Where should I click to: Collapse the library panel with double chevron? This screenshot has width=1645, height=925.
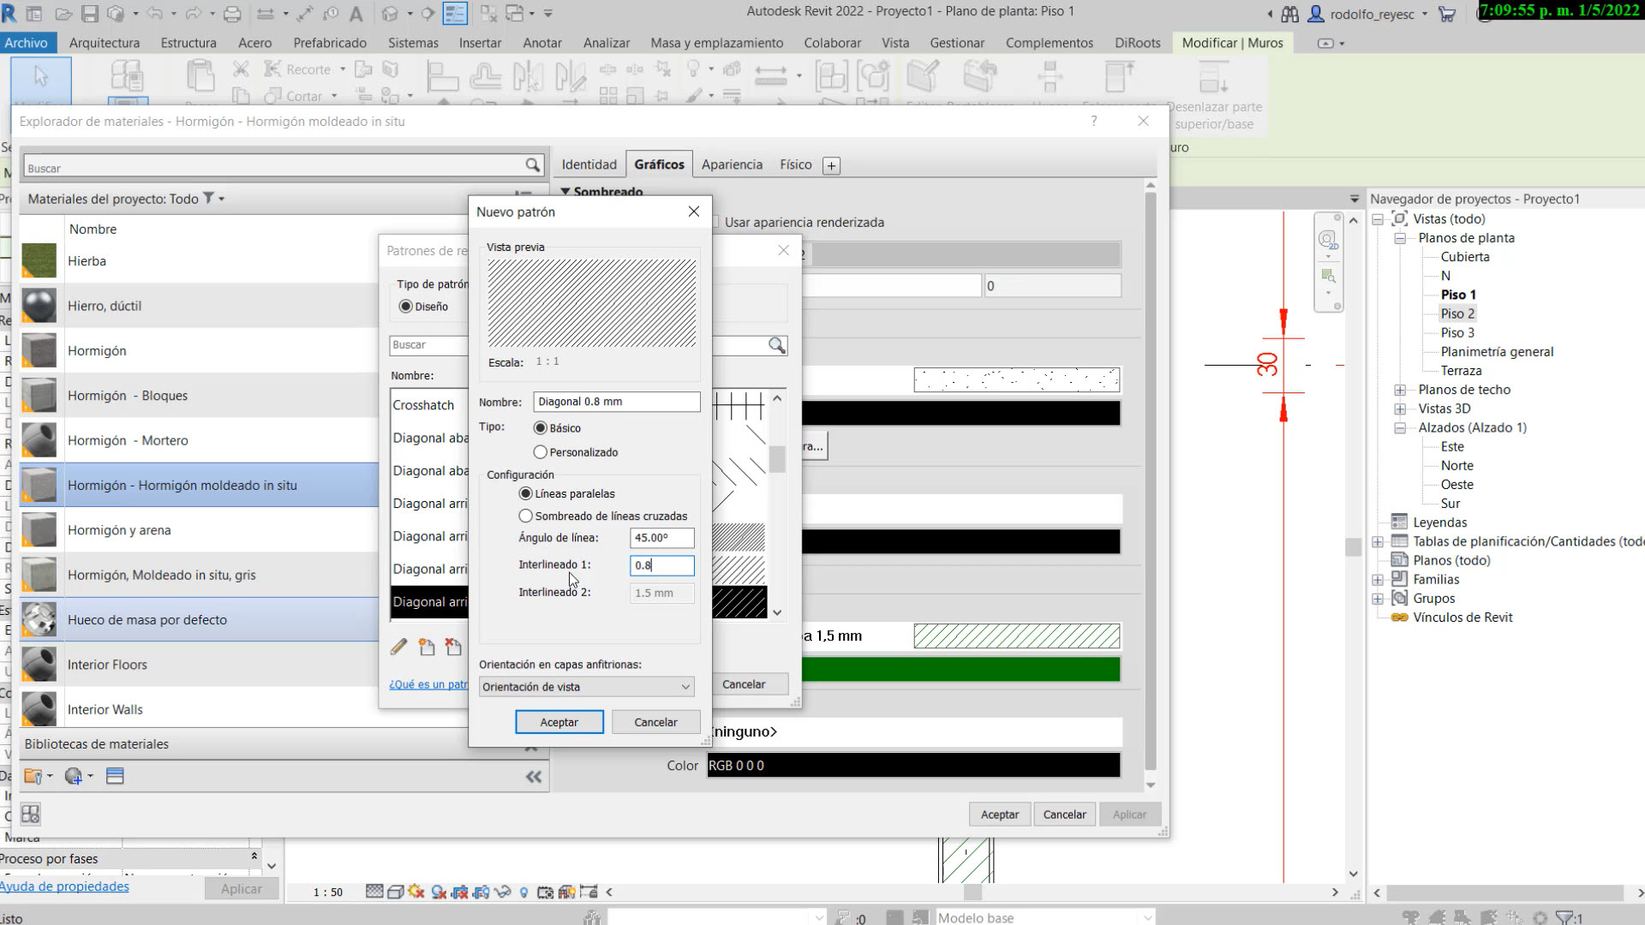coord(534,777)
